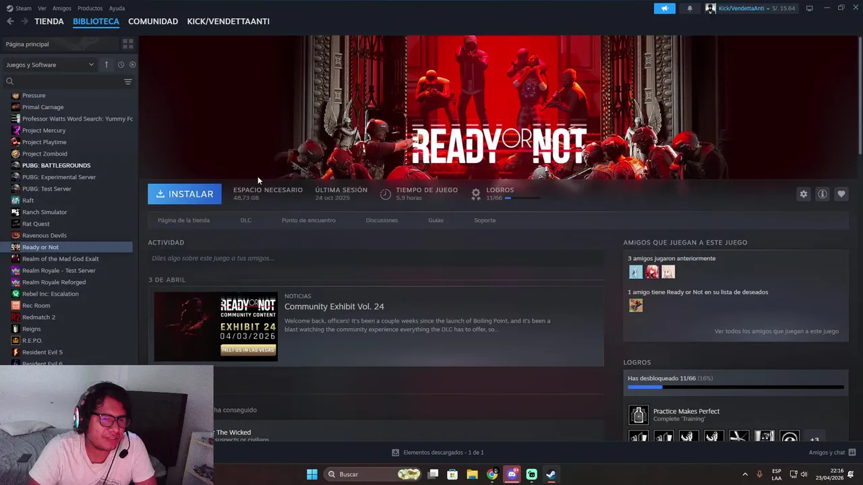Open Punto de encuentro link

coord(308,220)
